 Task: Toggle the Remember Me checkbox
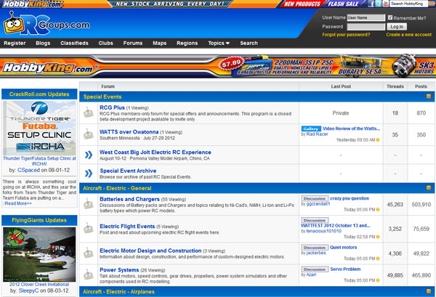coord(390,17)
